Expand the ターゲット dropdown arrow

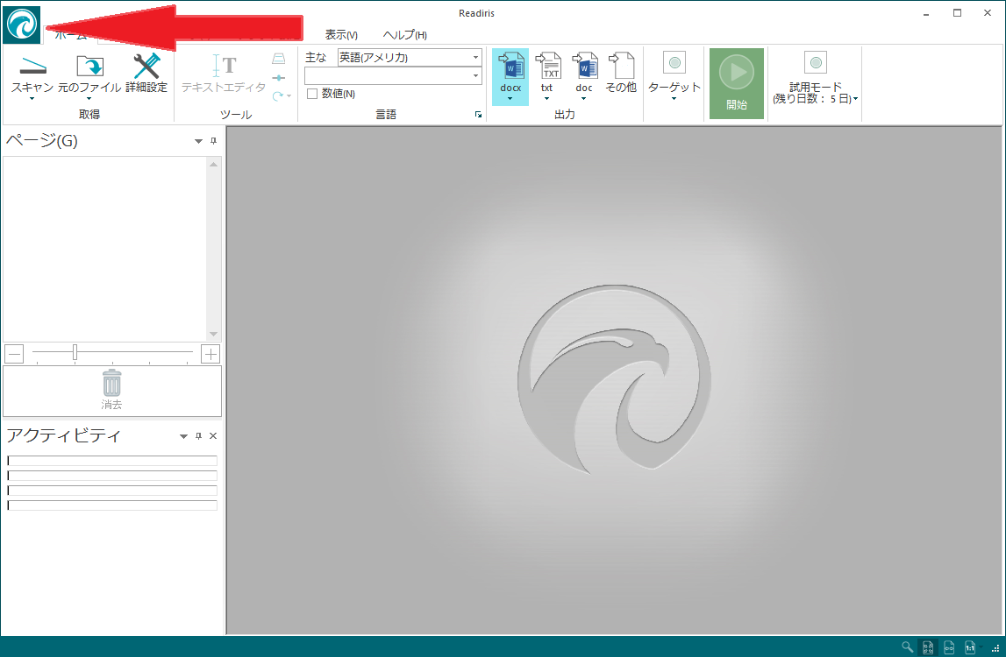click(x=674, y=99)
